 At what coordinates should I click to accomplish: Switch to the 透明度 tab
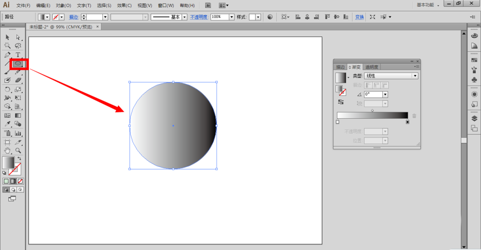[x=372, y=67]
